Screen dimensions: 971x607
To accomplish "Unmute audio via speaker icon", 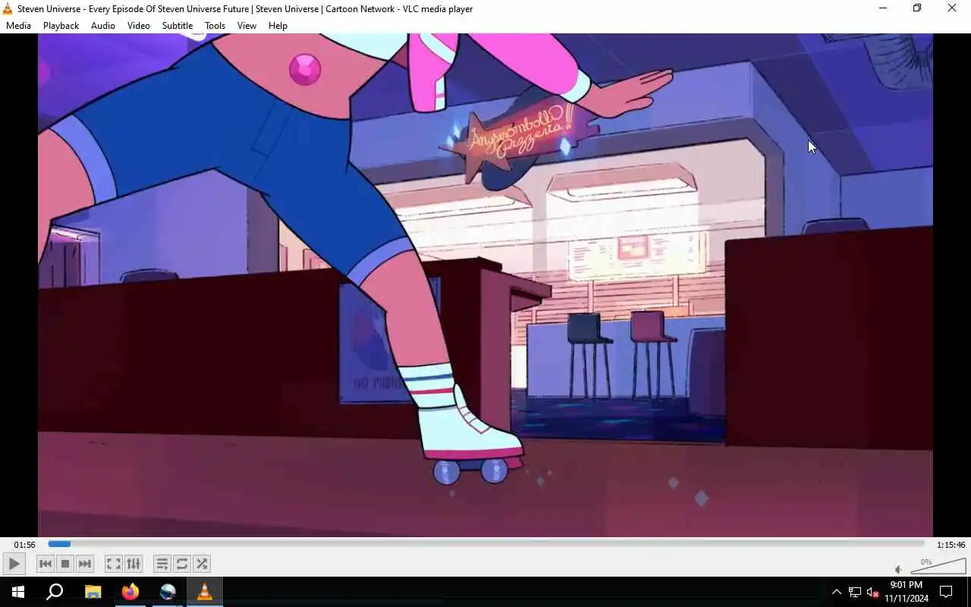I will 898,569.
